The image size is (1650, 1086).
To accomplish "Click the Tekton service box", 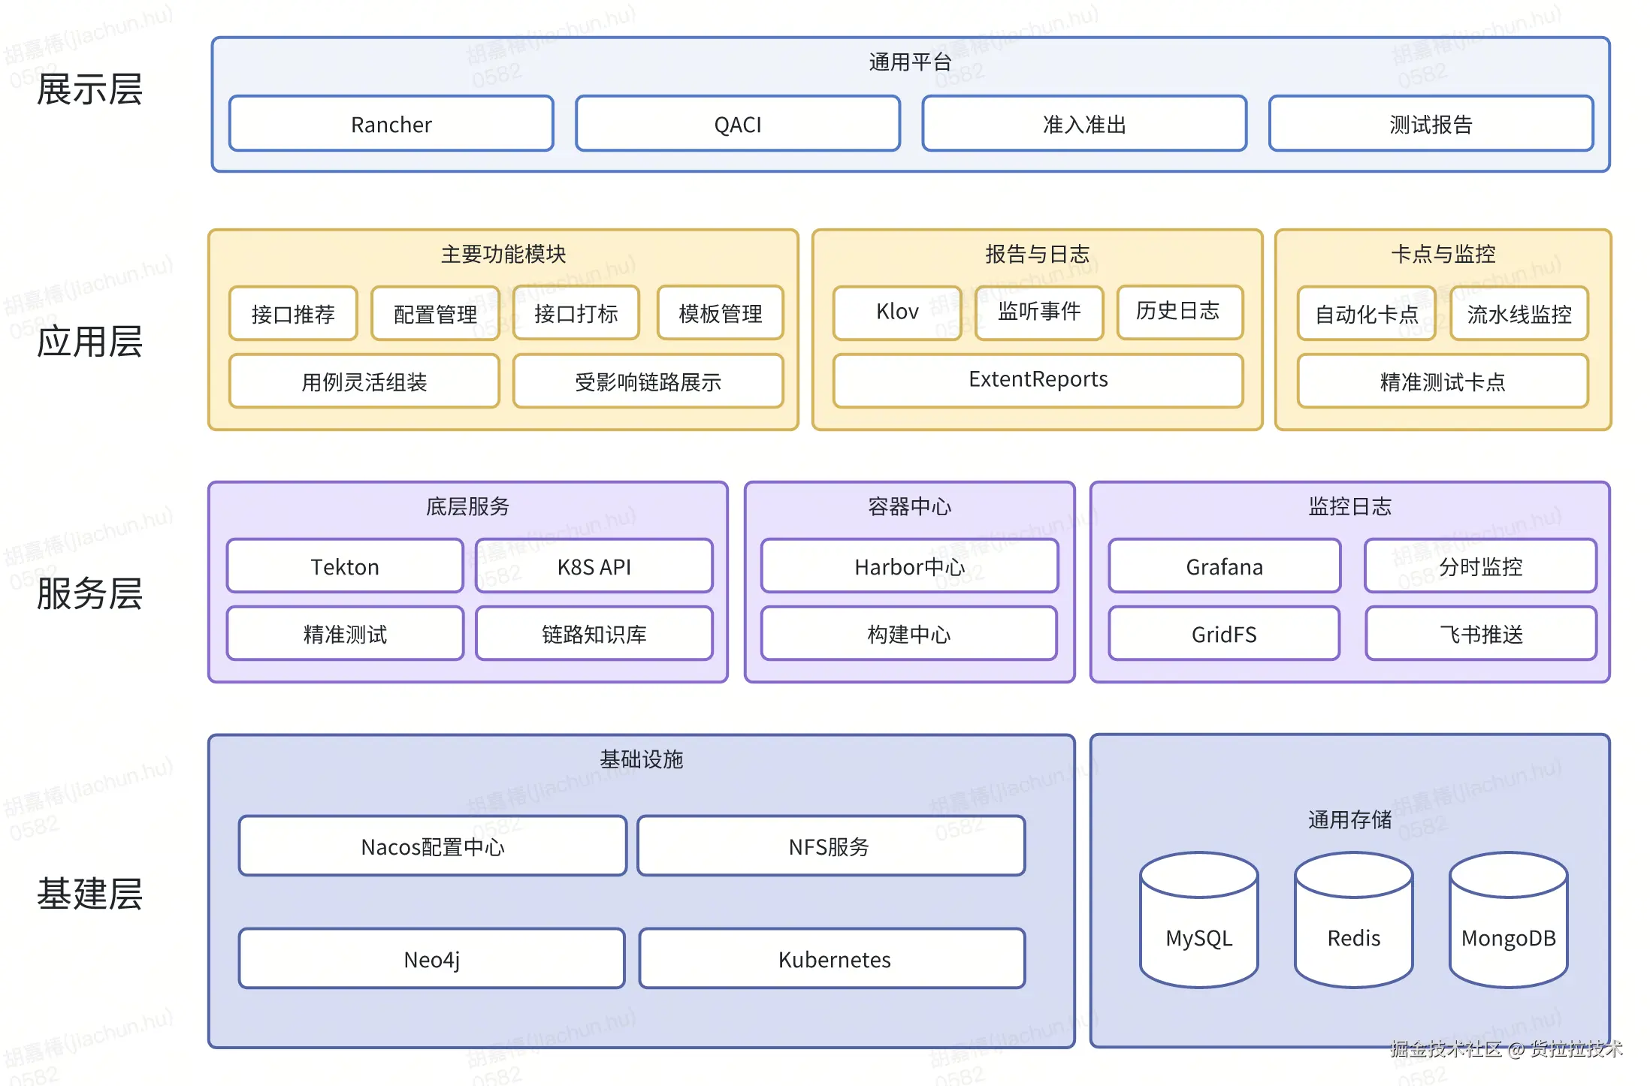I will pos(345,566).
